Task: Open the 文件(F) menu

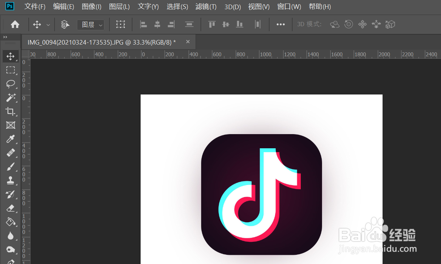Action: 35,7
